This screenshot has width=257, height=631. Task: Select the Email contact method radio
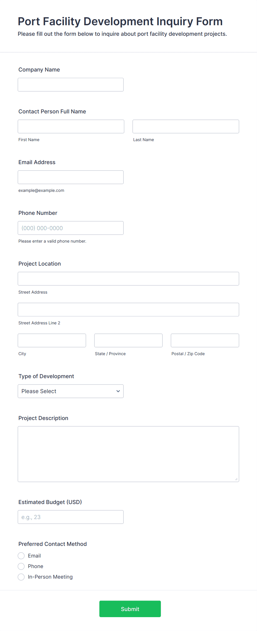click(x=21, y=556)
